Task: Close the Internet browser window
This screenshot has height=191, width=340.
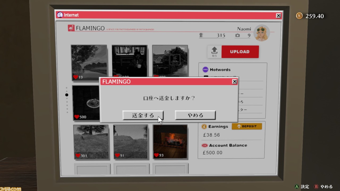Action: coord(278,16)
